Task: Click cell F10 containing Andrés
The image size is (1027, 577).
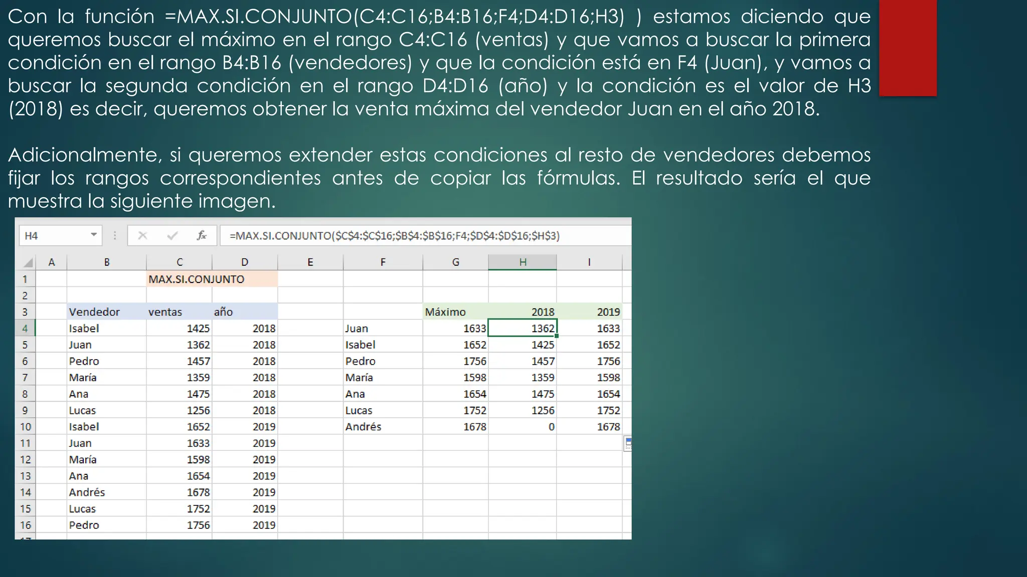Action: (x=383, y=427)
